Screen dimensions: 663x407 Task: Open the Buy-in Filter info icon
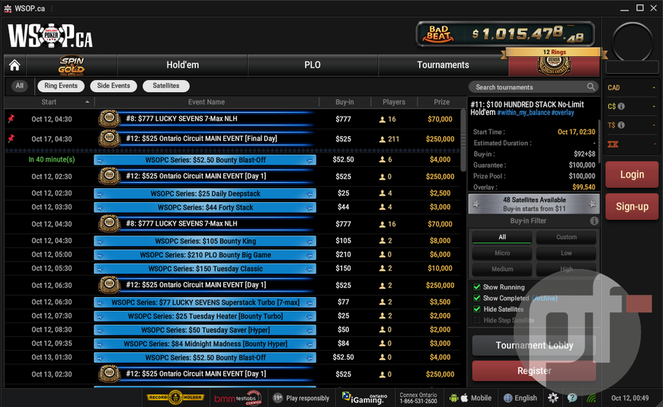click(x=594, y=221)
